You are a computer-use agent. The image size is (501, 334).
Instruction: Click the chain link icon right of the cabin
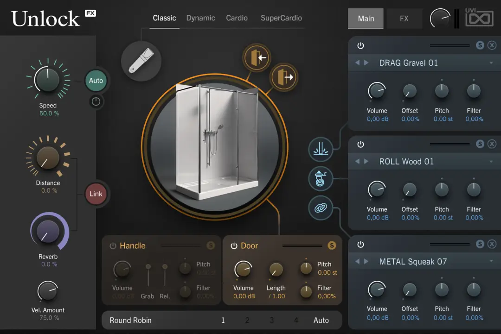[x=321, y=208]
